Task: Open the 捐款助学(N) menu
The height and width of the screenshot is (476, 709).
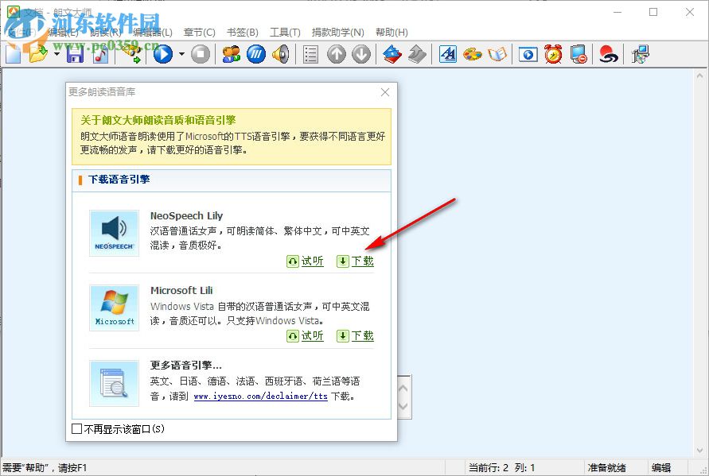Action: (337, 33)
